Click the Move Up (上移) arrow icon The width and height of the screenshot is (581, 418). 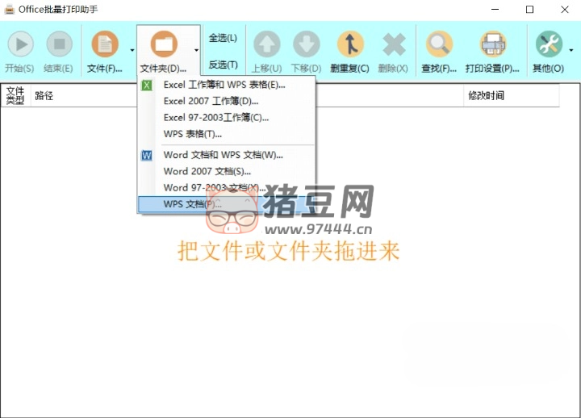coord(267,44)
